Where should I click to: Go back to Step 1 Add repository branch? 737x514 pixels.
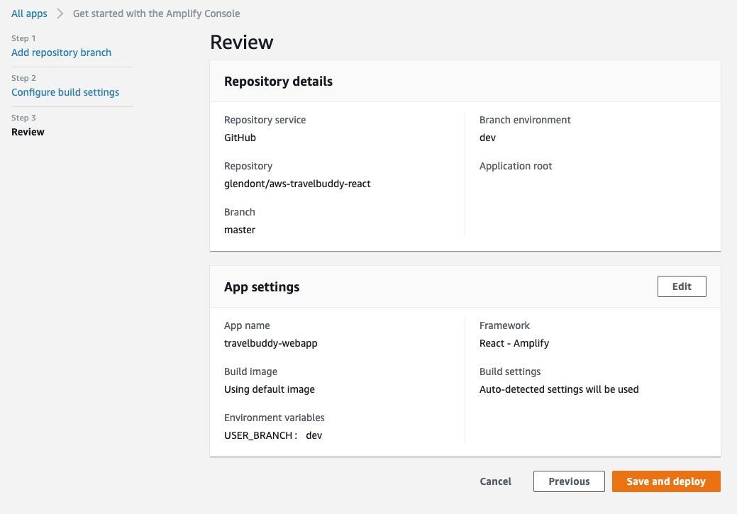click(x=61, y=52)
